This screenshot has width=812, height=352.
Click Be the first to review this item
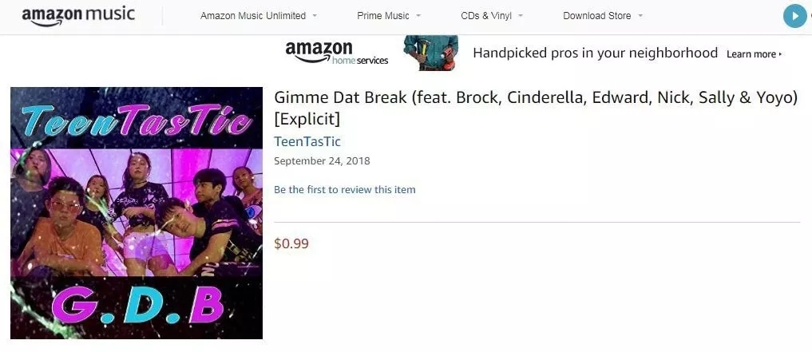click(344, 189)
